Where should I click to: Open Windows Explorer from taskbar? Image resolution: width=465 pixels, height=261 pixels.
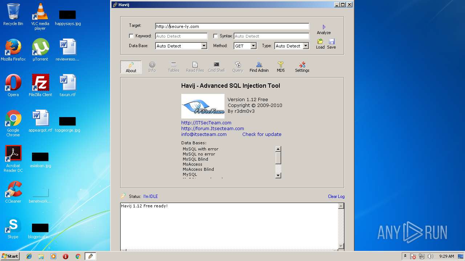point(41,256)
